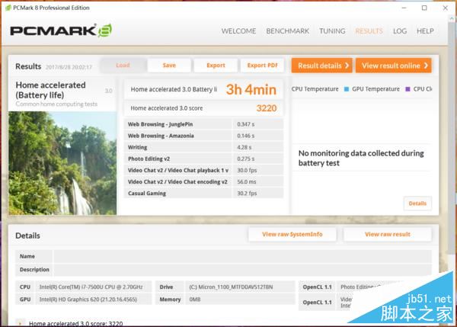Expand the Home accelerated 3.0 score row

(x=20, y=323)
